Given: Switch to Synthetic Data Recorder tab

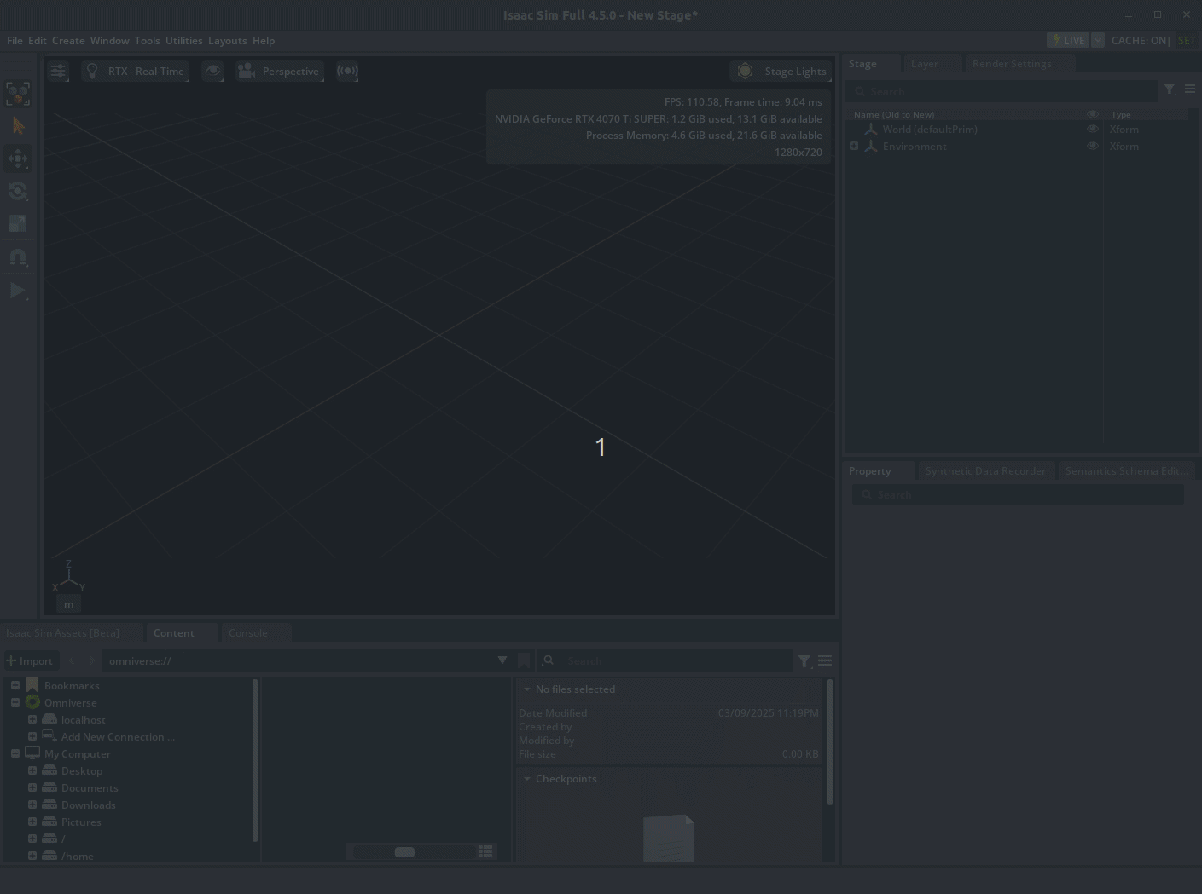Looking at the screenshot, I should point(985,470).
